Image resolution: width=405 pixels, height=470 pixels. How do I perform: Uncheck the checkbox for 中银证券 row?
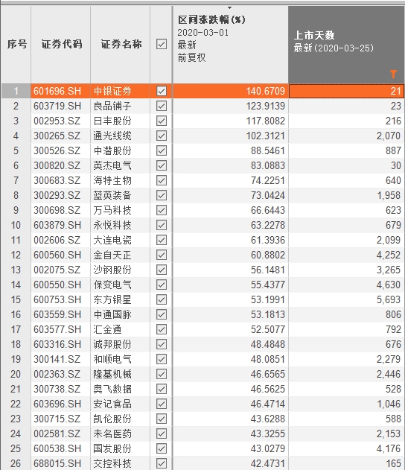[162, 91]
